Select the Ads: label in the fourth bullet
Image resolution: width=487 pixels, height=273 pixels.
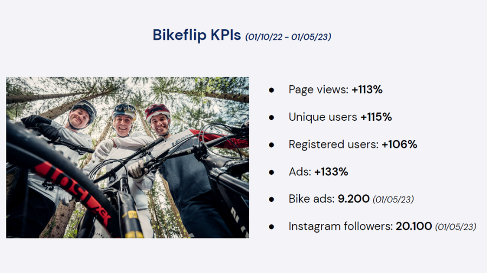point(300,172)
